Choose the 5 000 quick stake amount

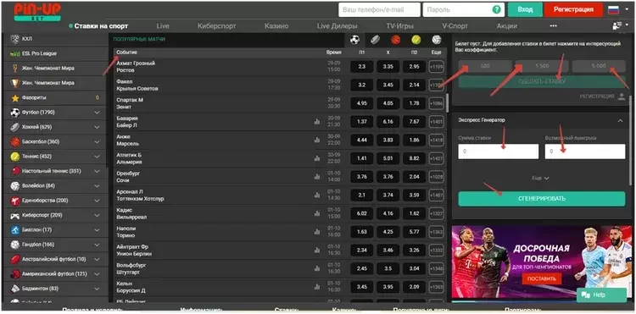pos(599,65)
